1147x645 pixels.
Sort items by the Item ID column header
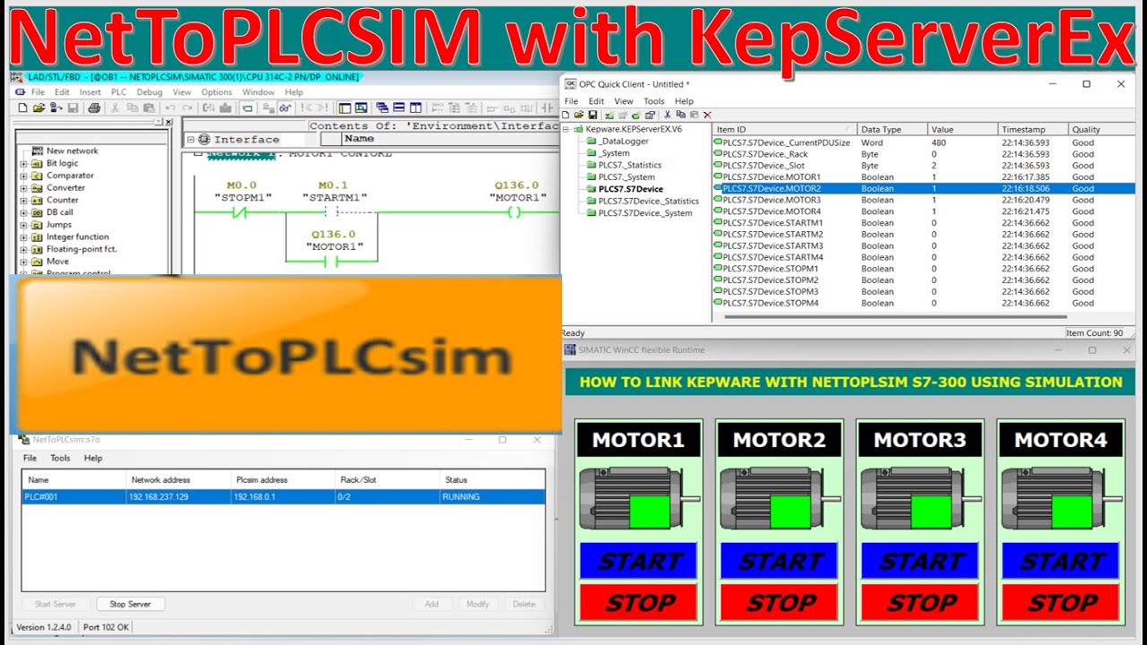point(784,130)
